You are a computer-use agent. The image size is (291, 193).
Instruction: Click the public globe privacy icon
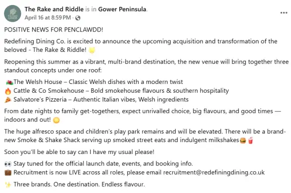78,18
